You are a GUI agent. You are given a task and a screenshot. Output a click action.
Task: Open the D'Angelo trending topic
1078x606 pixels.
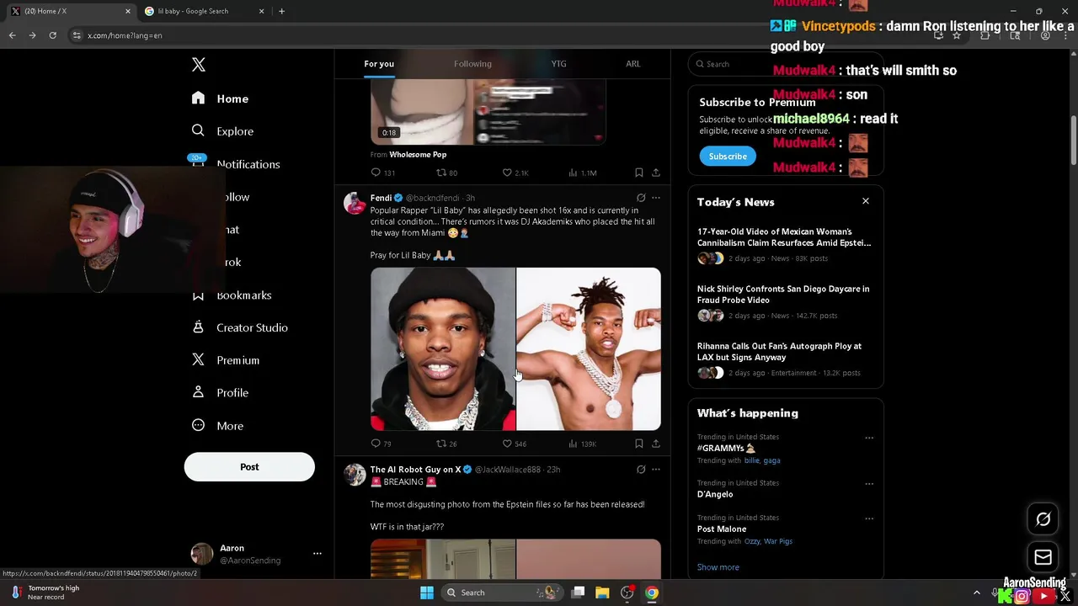(715, 494)
